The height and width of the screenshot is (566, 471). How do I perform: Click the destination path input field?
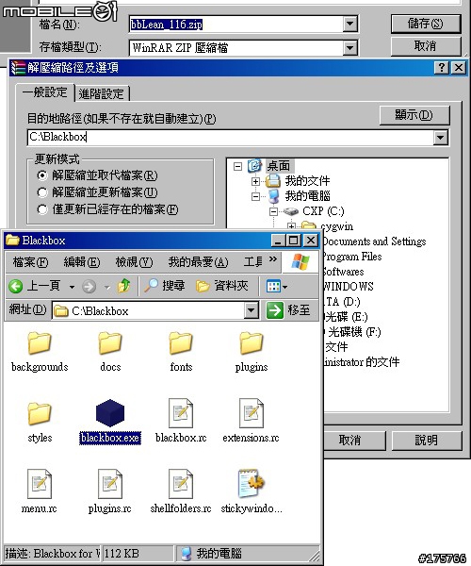click(231, 137)
